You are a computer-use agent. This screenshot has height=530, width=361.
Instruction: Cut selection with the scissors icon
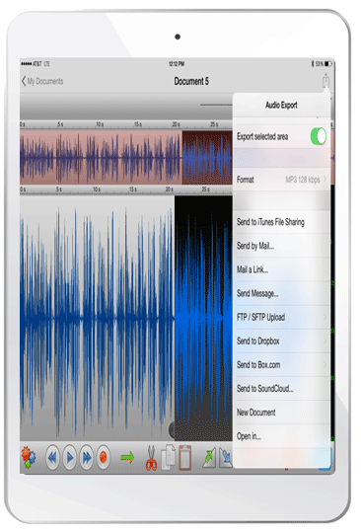[x=151, y=458]
